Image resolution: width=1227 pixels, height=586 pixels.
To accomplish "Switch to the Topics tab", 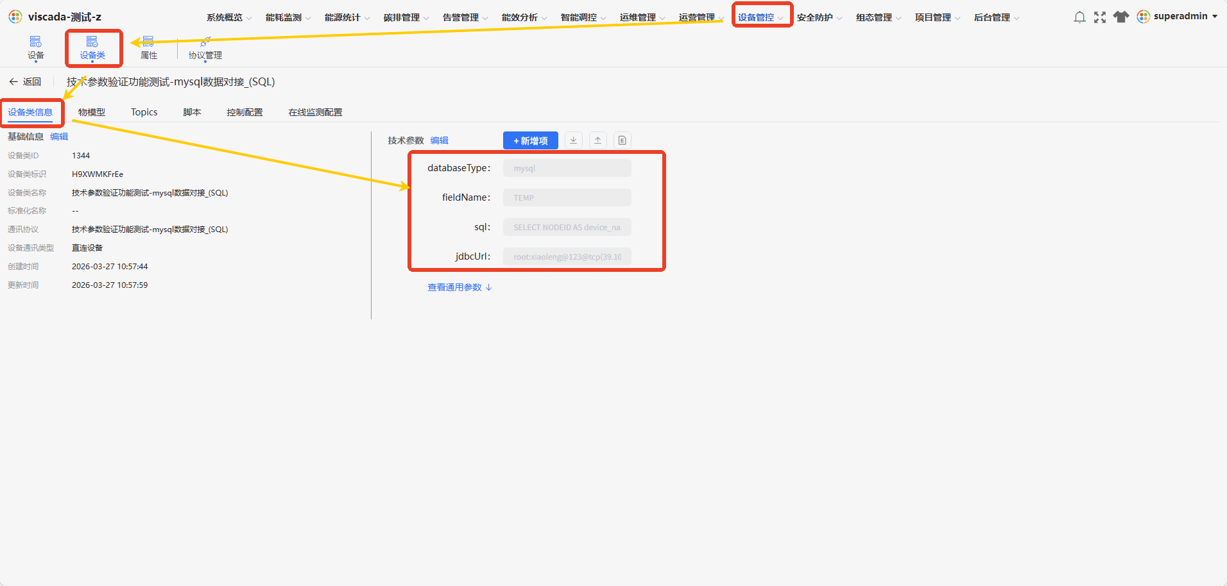I will 144,112.
